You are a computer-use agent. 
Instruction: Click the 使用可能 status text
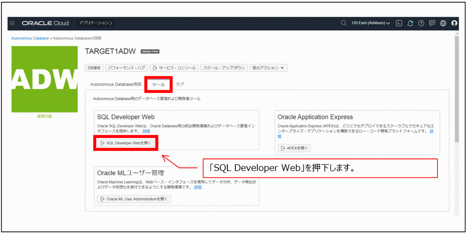(44, 116)
